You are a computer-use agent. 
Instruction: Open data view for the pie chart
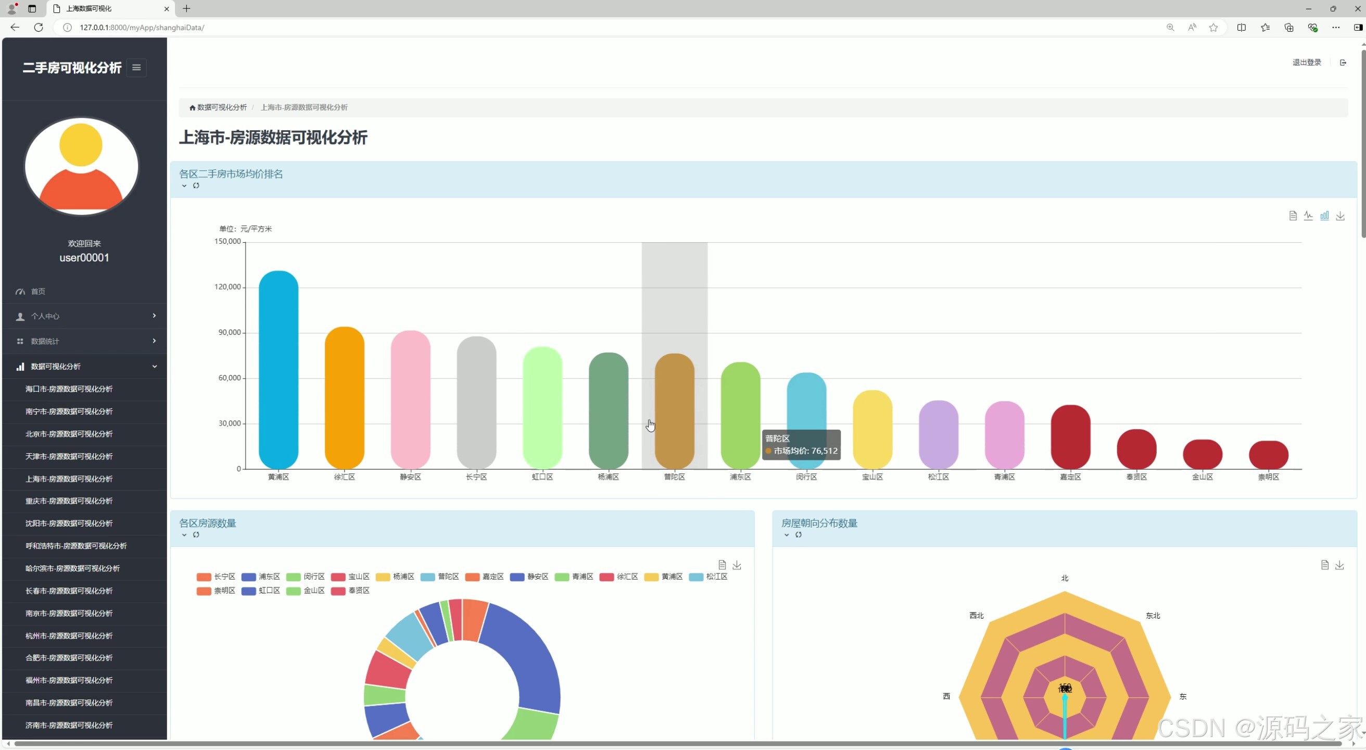coord(722,565)
